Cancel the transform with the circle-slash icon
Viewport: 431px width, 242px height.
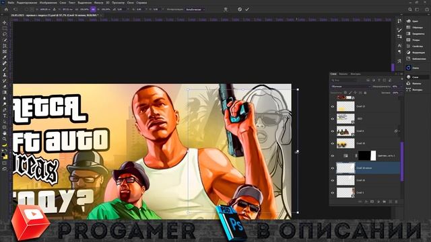pos(240,9)
